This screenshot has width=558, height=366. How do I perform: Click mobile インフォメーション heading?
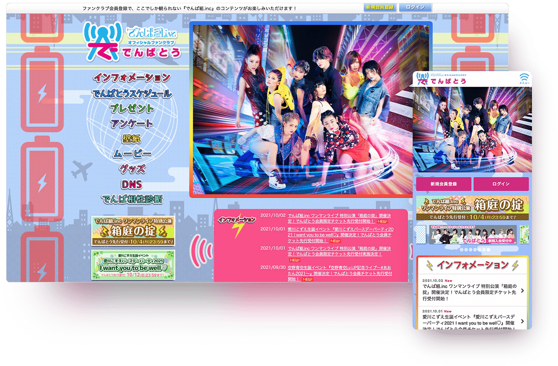tap(472, 265)
